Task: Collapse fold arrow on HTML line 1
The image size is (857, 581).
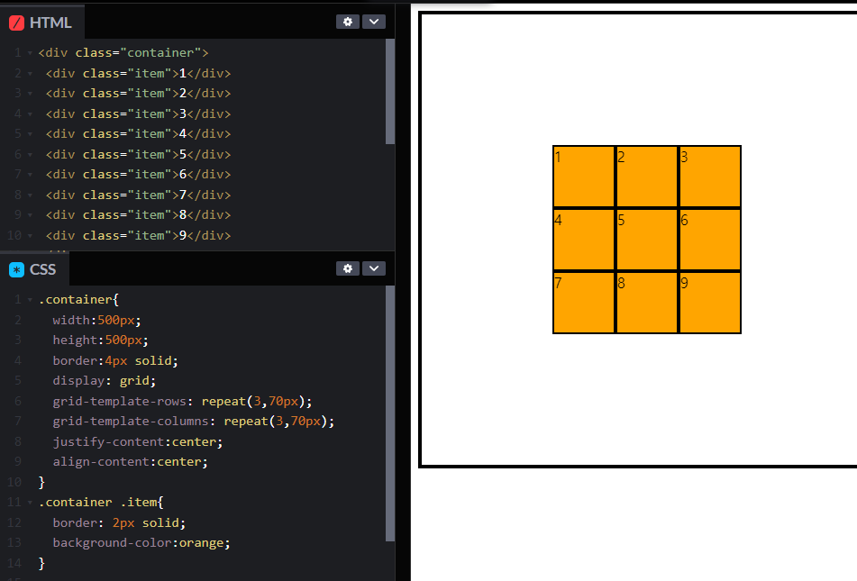Action: [30, 53]
